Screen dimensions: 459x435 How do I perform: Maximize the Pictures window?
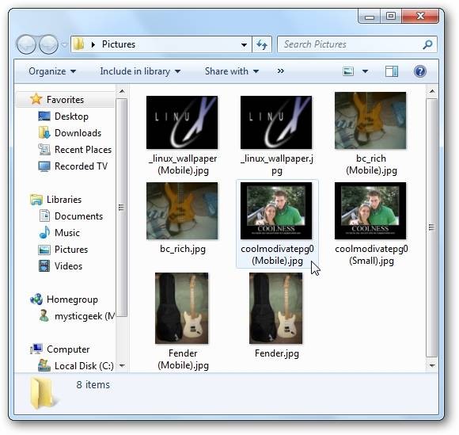pos(391,16)
